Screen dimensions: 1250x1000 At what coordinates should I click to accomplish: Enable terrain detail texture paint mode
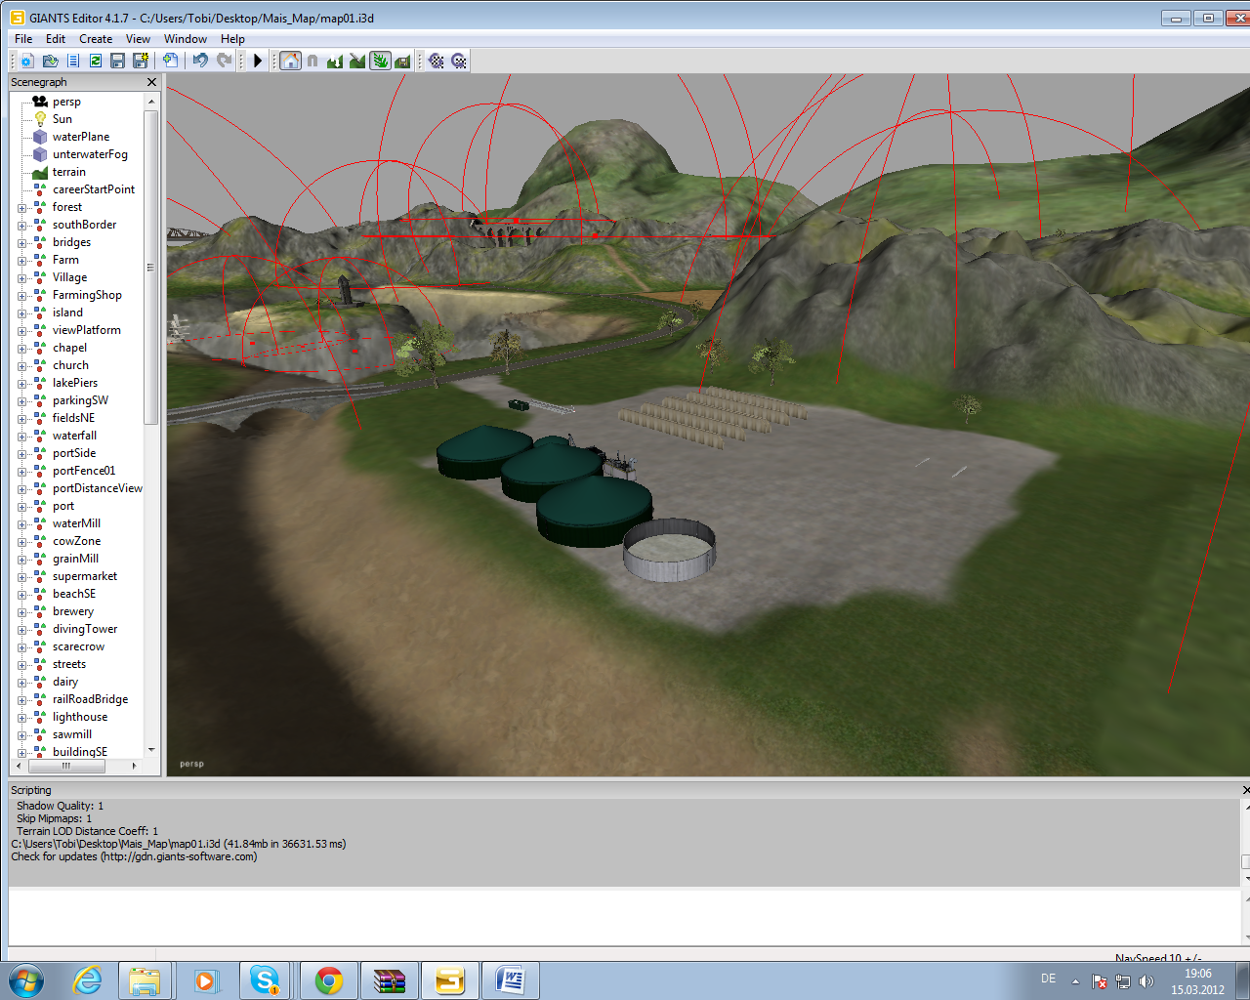coord(357,61)
